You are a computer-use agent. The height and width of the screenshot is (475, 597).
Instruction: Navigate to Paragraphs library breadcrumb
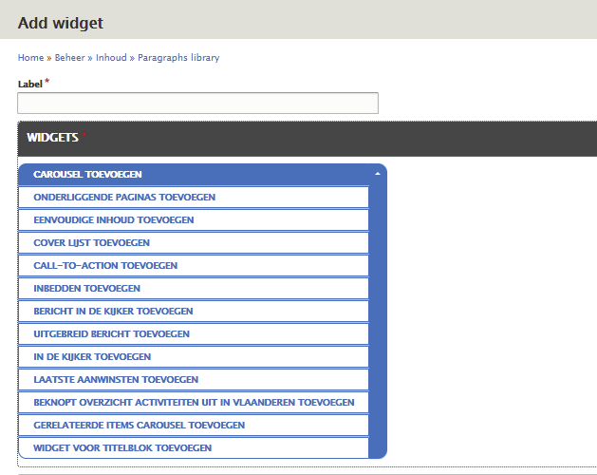point(178,58)
